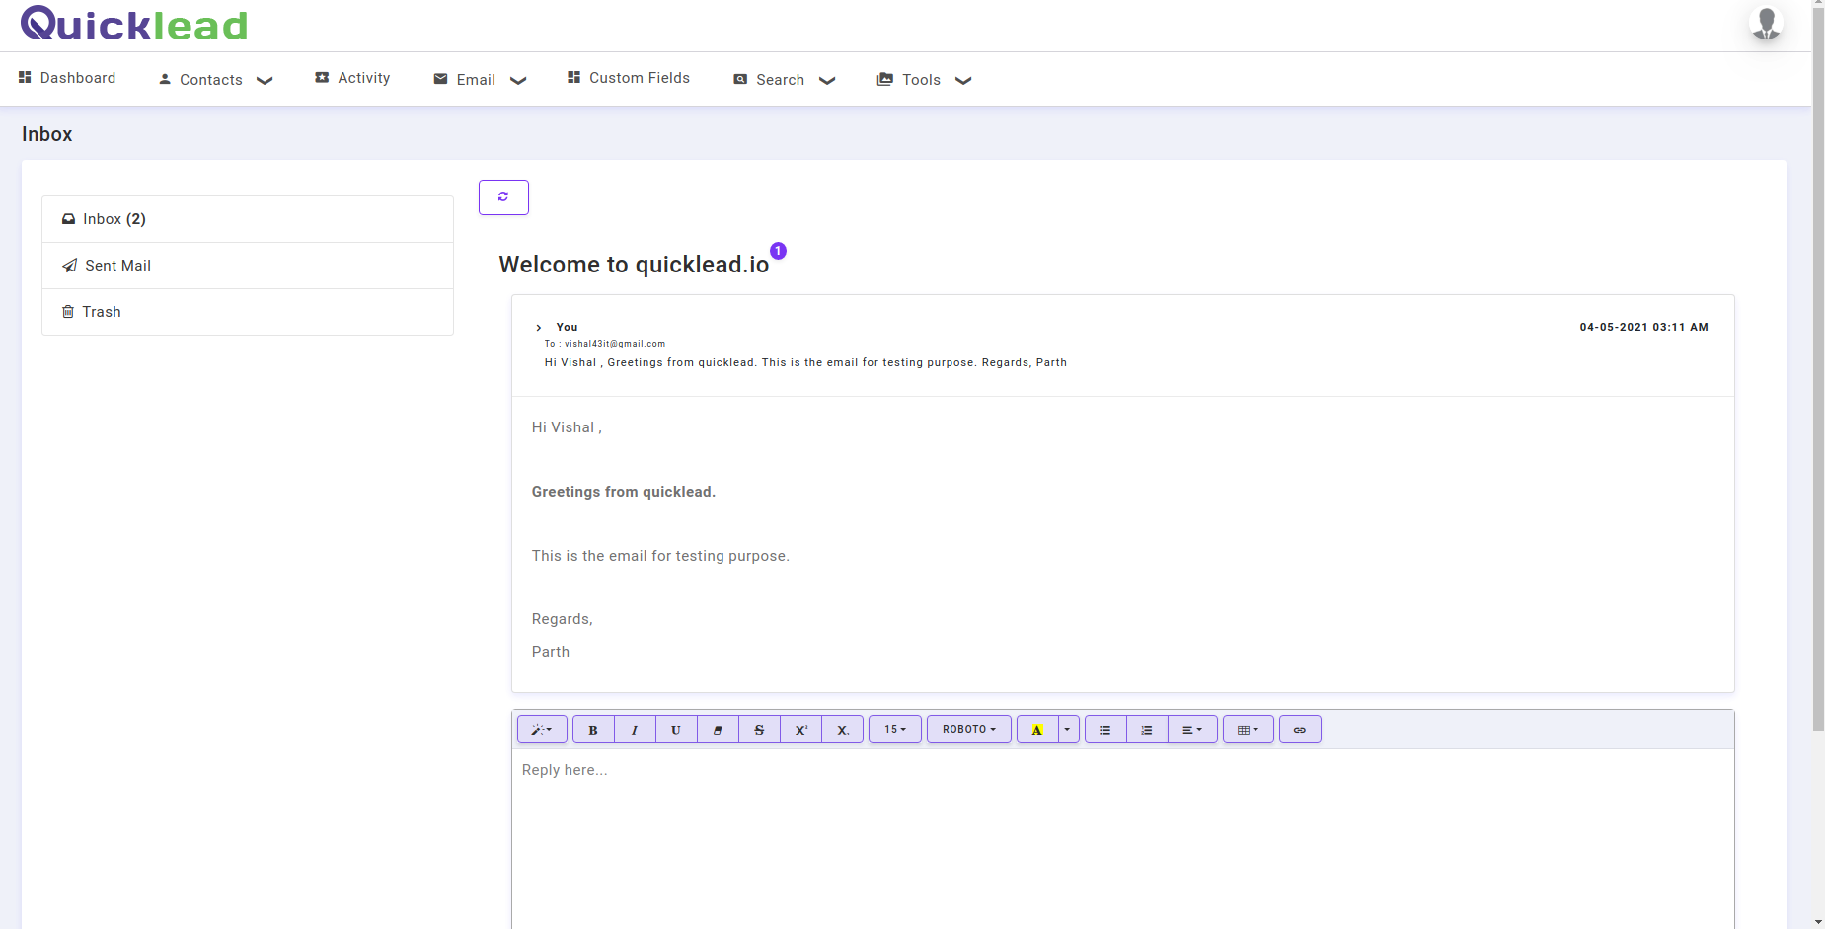This screenshot has height=929, width=1825.
Task: Click the timestamp 04-05-2021 03:11 AM
Action: point(1644,327)
